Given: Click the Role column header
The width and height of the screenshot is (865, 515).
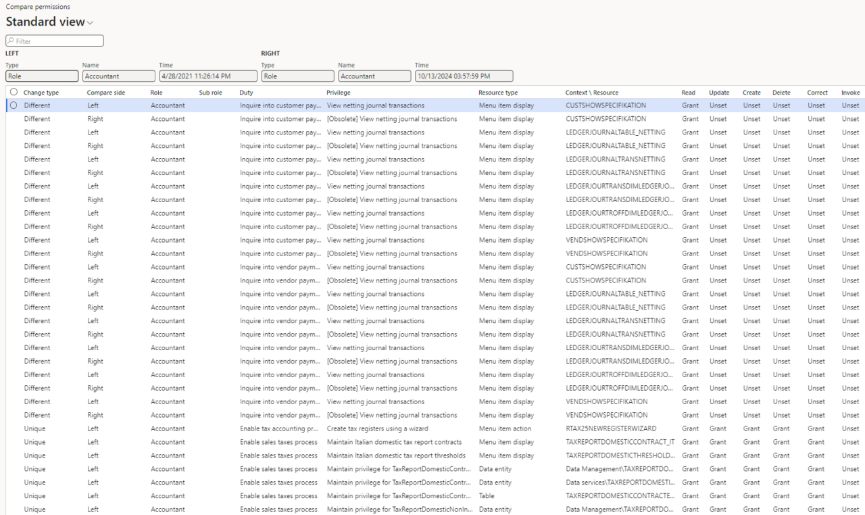Looking at the screenshot, I should pos(157,93).
